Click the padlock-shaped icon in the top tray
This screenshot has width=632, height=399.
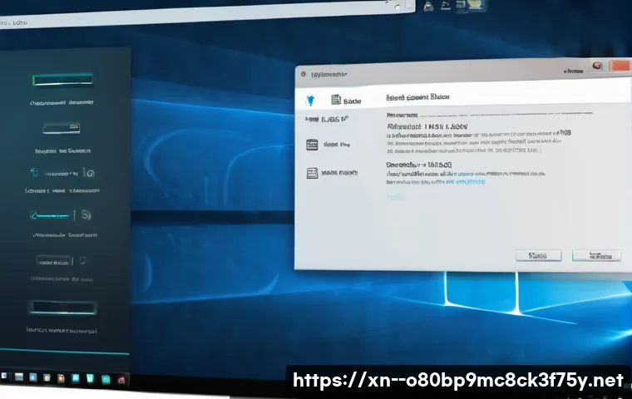(428, 6)
